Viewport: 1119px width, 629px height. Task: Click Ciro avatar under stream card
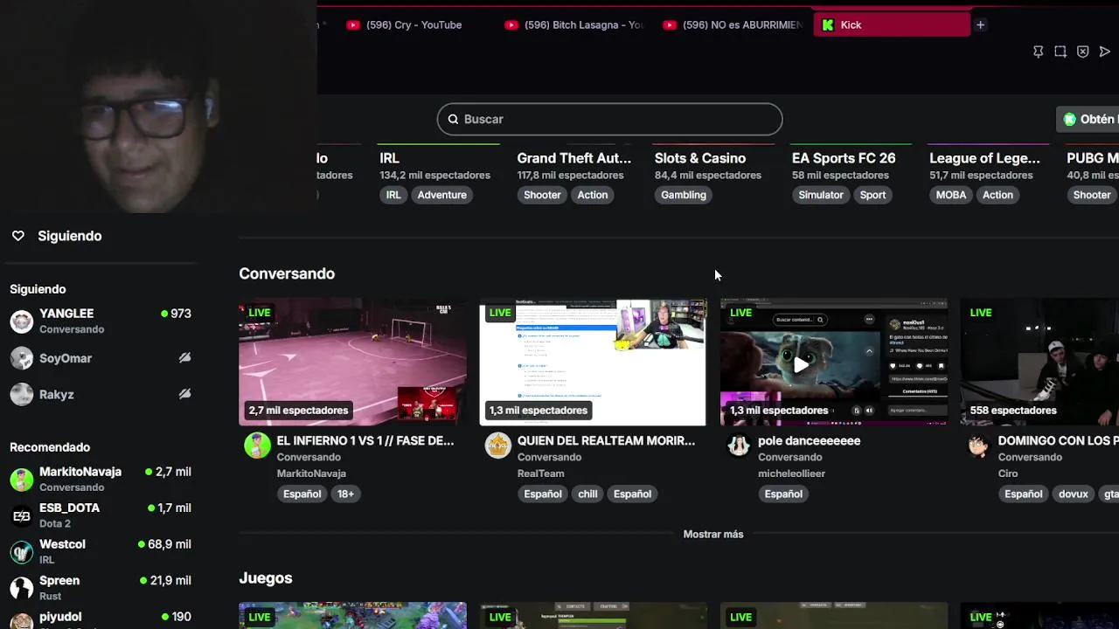pyautogui.click(x=978, y=446)
